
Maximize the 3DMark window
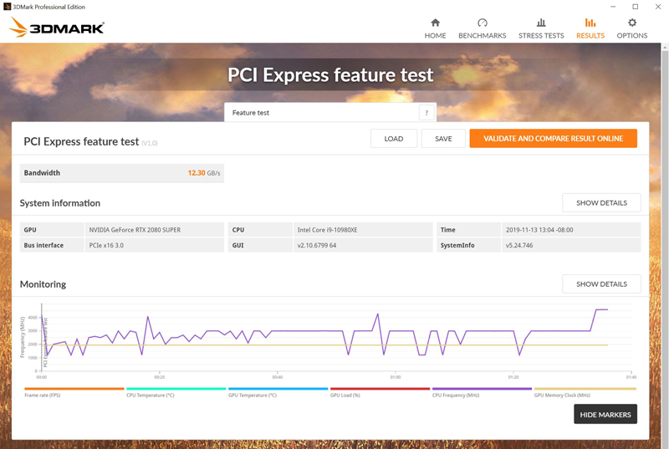[x=636, y=7]
